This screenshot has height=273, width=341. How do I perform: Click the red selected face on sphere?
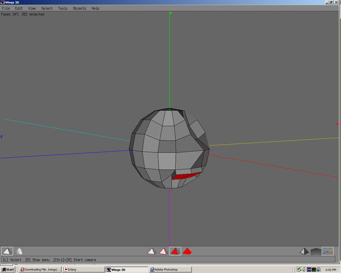[186, 175]
